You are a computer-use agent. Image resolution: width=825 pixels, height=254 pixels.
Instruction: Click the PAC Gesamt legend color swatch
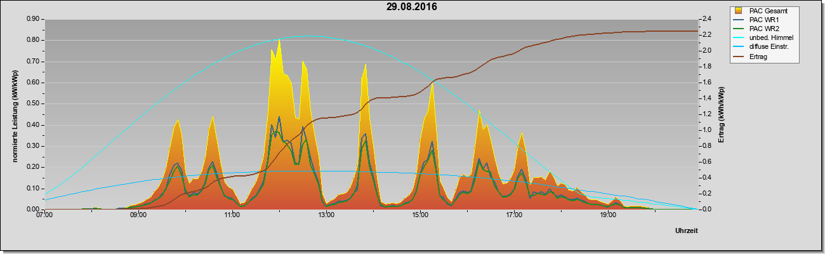[x=739, y=11]
